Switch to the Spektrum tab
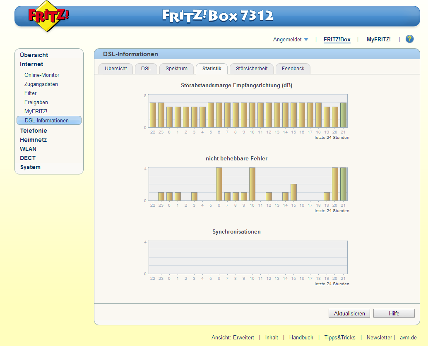 coord(176,69)
